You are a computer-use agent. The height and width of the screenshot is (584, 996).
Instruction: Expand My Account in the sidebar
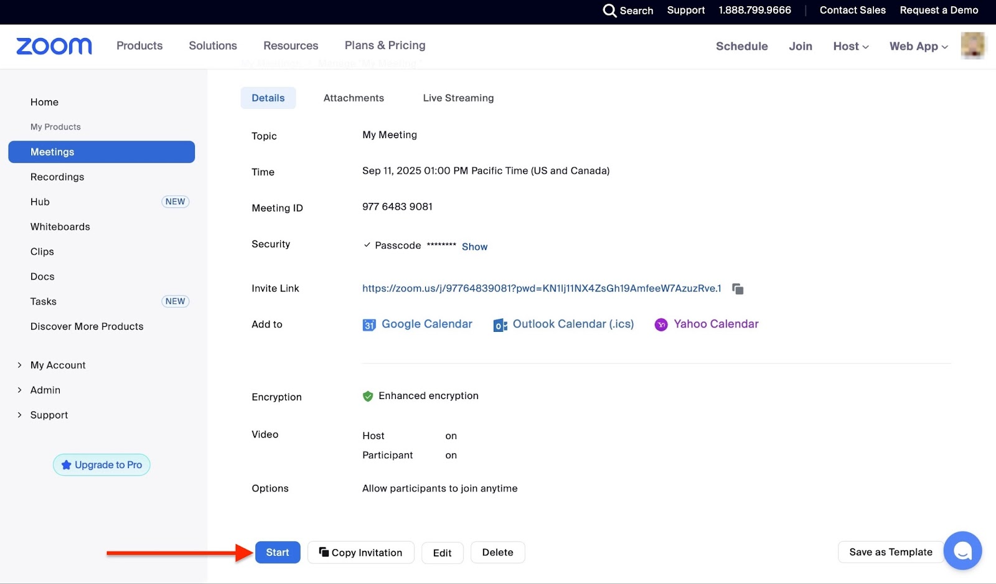tap(52, 365)
